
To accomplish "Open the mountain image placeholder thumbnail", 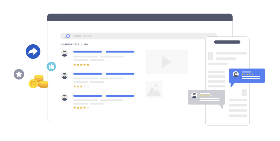I will tap(154, 89).
